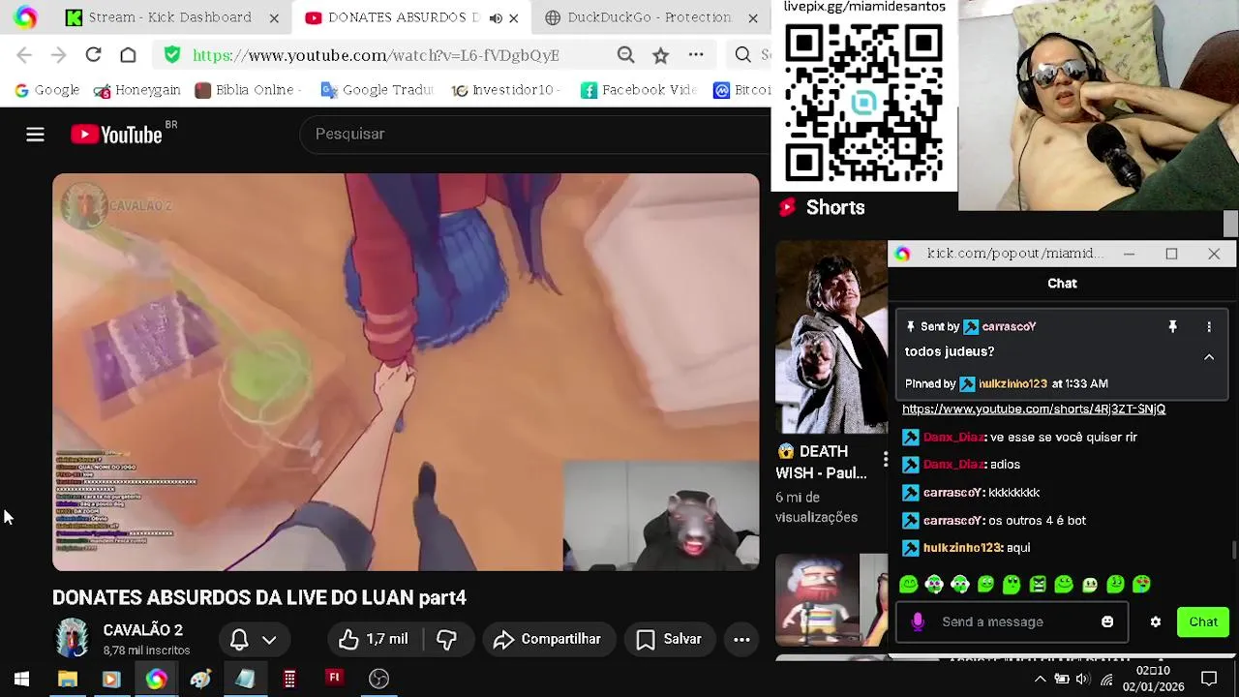The width and height of the screenshot is (1239, 697).
Task: Insert the heart-eyes green emote
Action: [x=1141, y=585]
